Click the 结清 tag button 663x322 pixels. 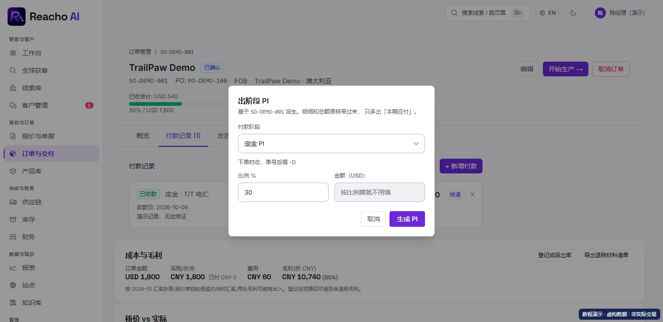click(455, 195)
